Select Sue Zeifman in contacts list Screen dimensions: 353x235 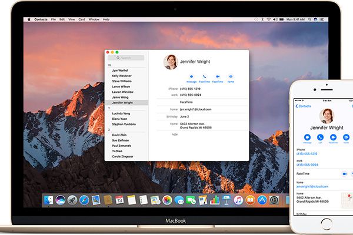(x=121, y=140)
